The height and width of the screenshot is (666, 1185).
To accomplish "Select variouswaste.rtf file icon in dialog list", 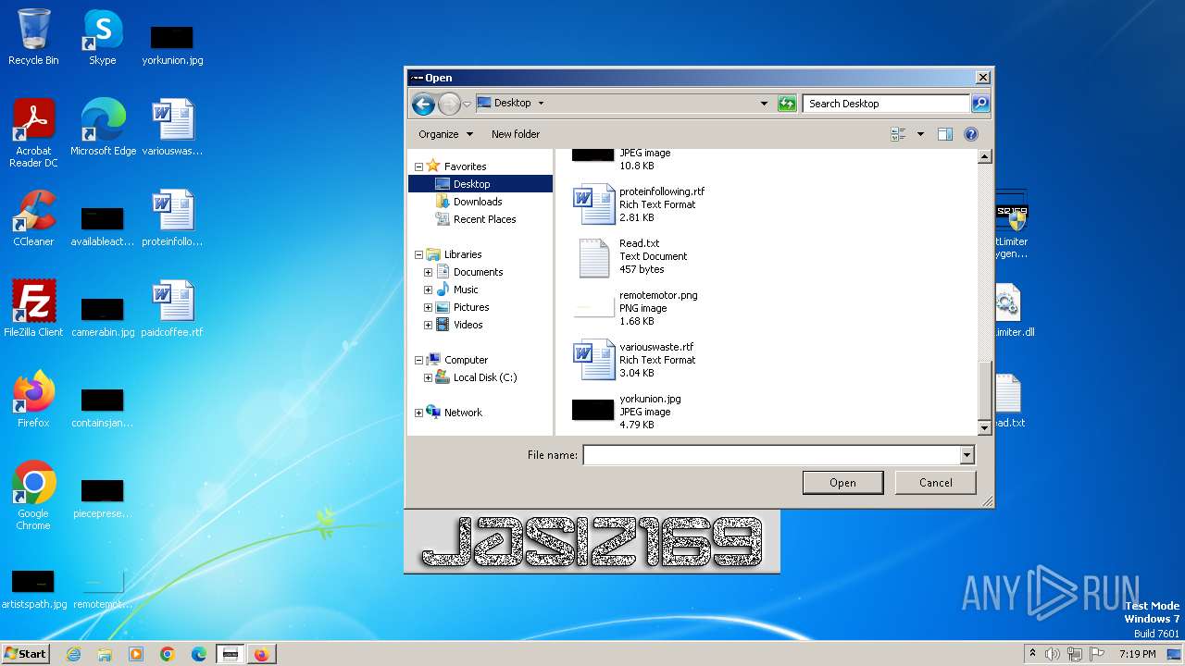I will [594, 360].
